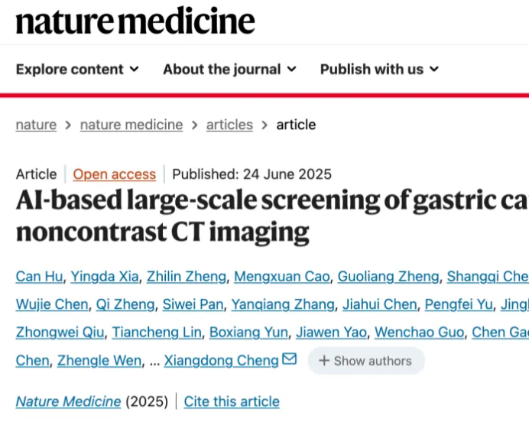This screenshot has height=432, width=529.
Task: Click the Show authors button
Action: [x=366, y=361]
